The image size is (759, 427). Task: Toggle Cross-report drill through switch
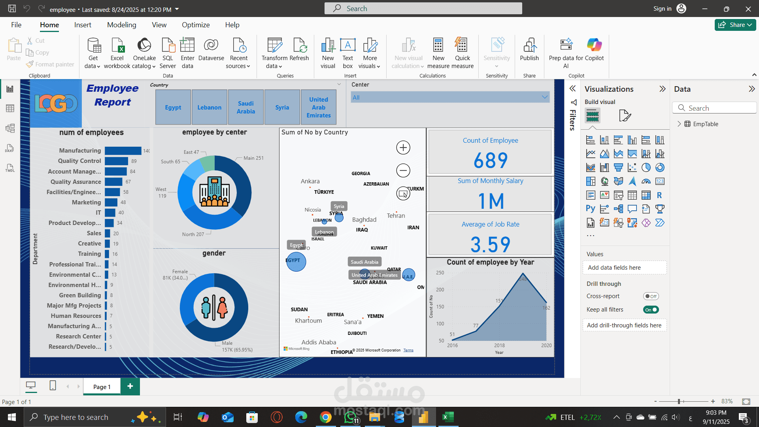(651, 296)
